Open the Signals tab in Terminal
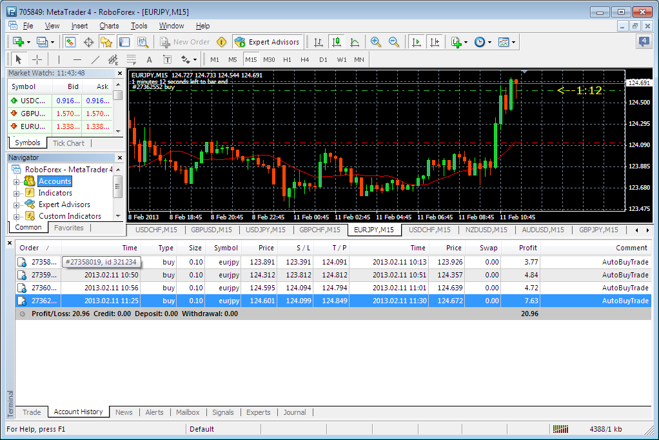659x440 pixels. pos(222,412)
